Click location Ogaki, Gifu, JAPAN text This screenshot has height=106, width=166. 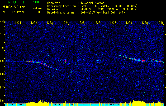point(109,6)
